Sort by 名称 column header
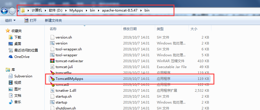 (53, 29)
